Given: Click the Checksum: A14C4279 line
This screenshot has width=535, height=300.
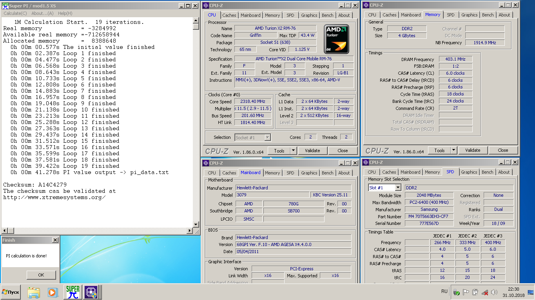Looking at the screenshot, I should 35,185.
